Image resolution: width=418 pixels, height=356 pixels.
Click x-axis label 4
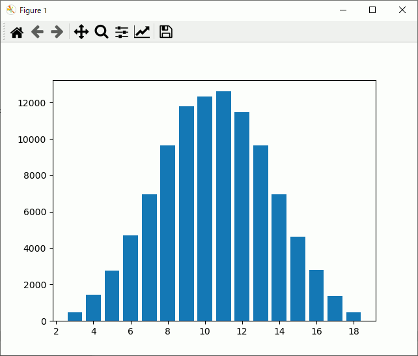point(94,331)
